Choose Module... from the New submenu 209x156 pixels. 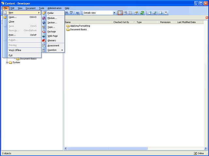click(x=53, y=18)
